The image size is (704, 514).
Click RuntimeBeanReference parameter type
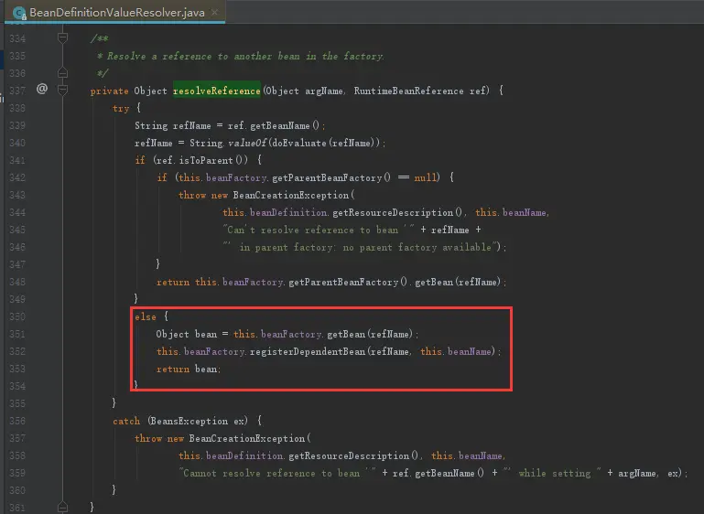click(408, 91)
